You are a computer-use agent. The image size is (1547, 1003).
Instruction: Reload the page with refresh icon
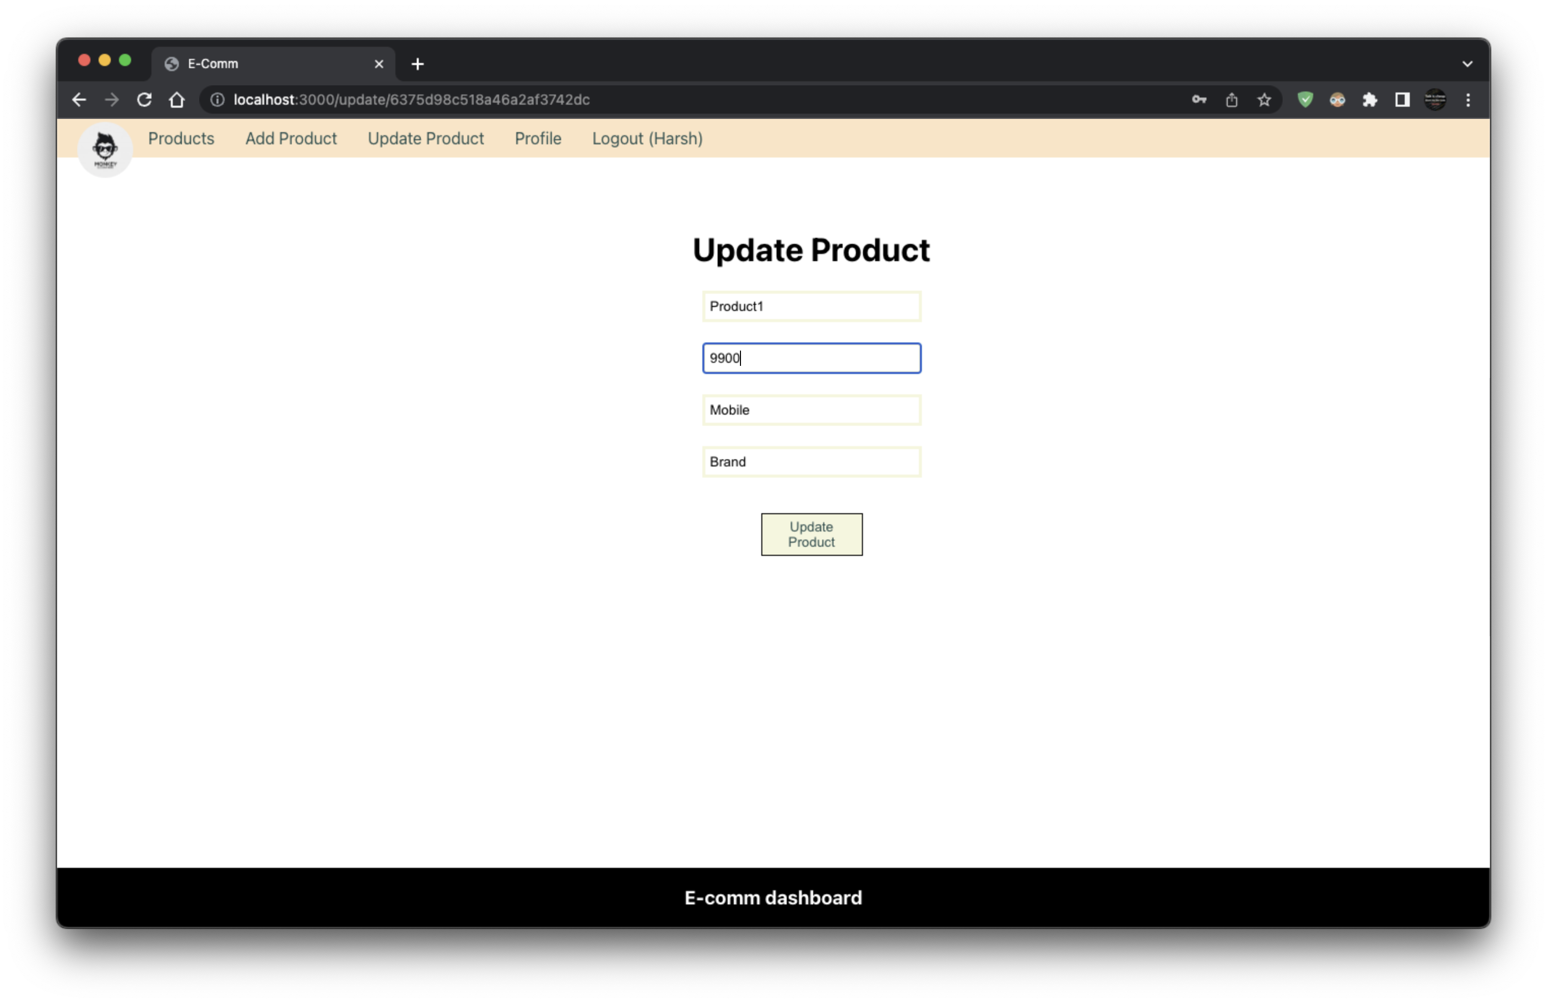(144, 100)
